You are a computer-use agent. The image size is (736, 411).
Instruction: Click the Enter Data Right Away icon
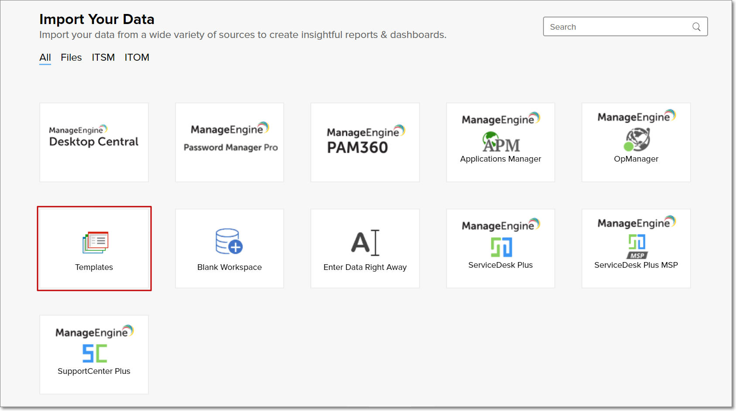tap(365, 242)
